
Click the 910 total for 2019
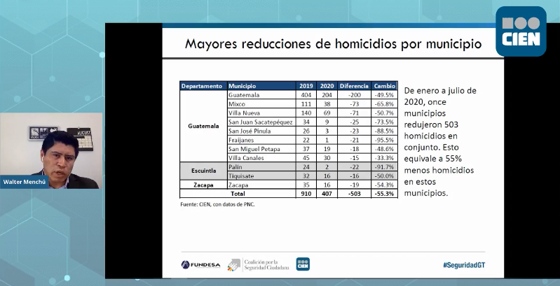click(x=306, y=194)
